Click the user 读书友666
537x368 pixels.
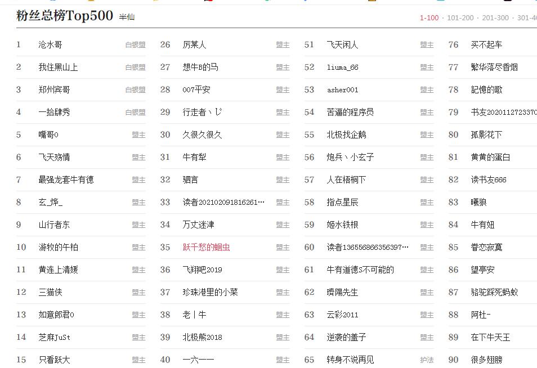pos(488,180)
